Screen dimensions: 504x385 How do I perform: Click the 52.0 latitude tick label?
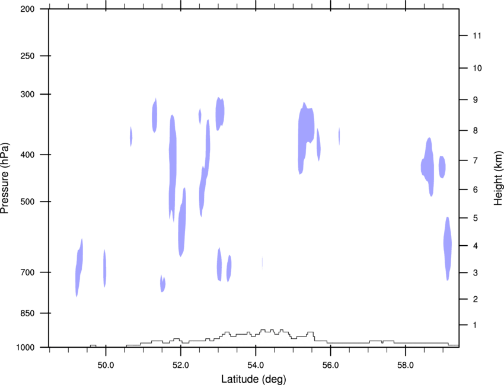coord(181,365)
